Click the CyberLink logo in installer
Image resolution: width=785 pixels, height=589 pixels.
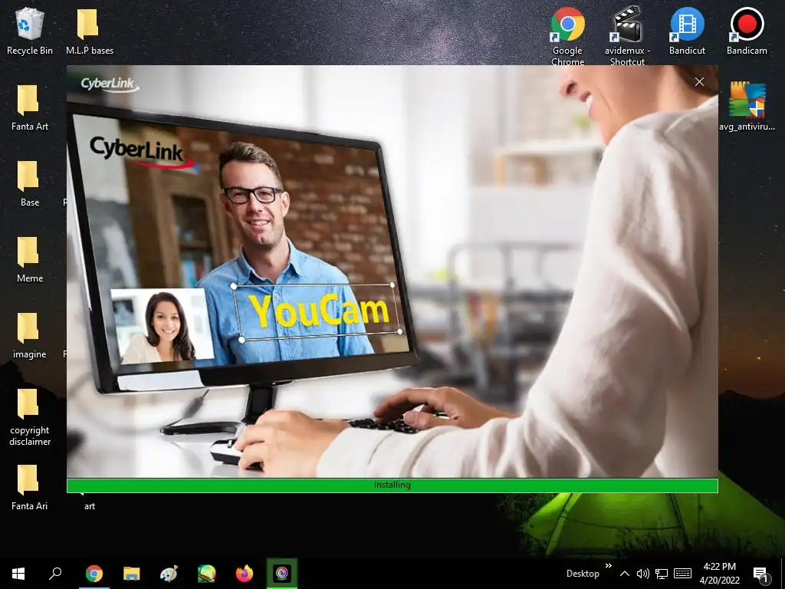tap(110, 84)
